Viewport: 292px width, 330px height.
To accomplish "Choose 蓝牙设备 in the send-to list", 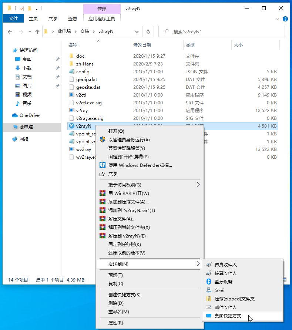I will 242,282.
